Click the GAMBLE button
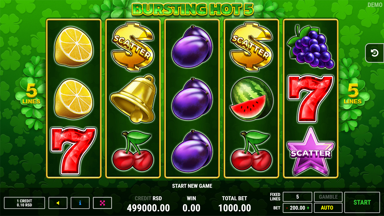 click(328, 197)
